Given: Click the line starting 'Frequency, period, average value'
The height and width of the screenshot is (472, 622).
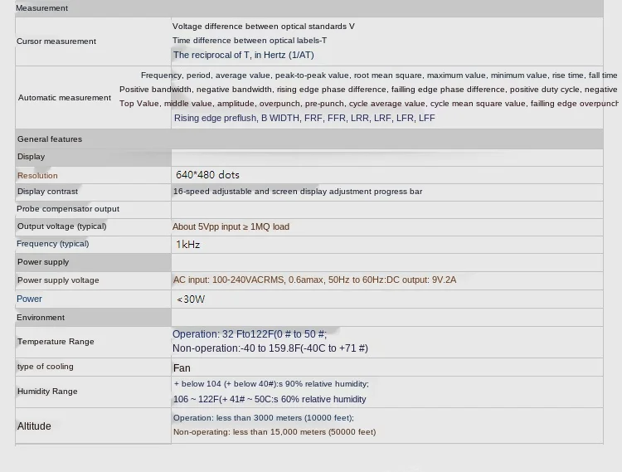Looking at the screenshot, I should [379, 75].
